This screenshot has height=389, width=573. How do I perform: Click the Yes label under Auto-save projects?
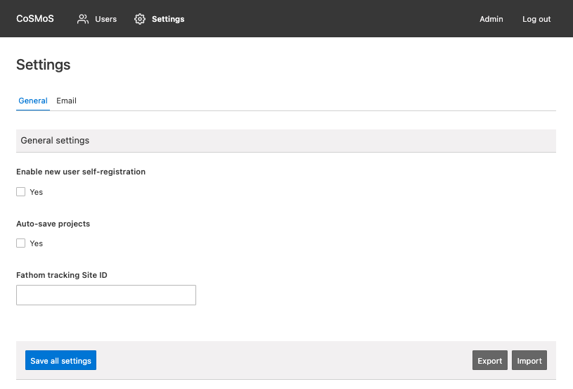(x=36, y=243)
